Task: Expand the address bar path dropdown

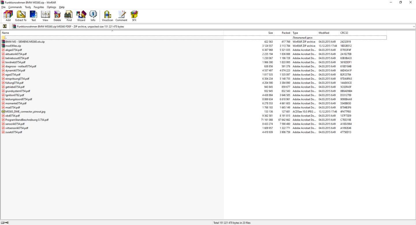Action: coord(414,27)
